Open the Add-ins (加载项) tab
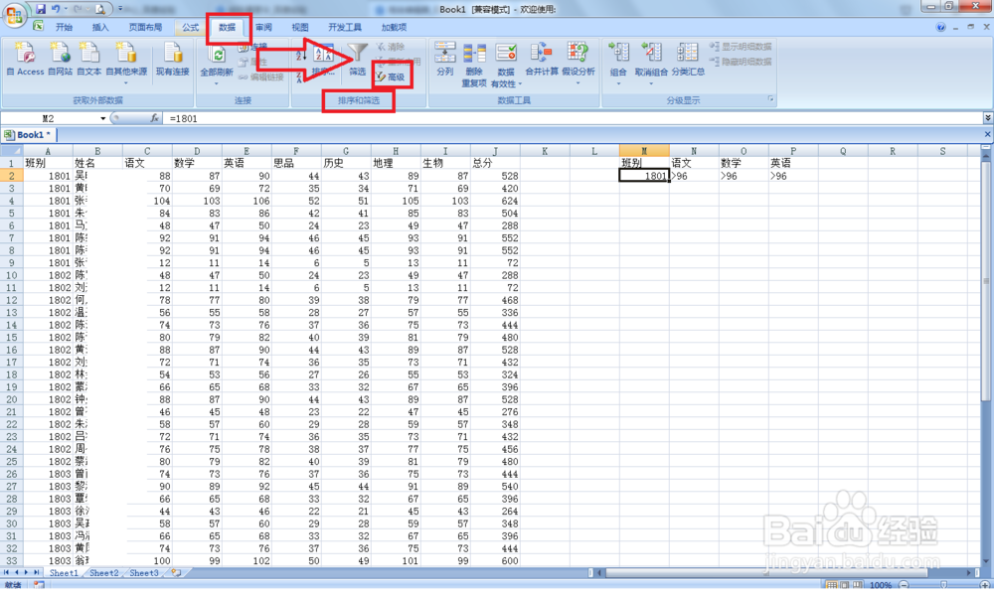Image resolution: width=994 pixels, height=596 pixels. (394, 27)
